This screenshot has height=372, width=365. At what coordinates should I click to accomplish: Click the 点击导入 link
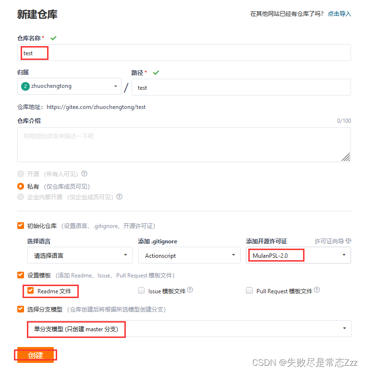[340, 14]
